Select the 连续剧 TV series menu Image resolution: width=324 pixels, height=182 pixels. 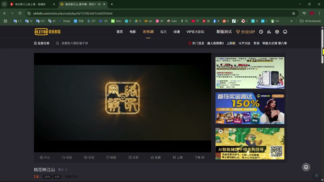coord(148,32)
